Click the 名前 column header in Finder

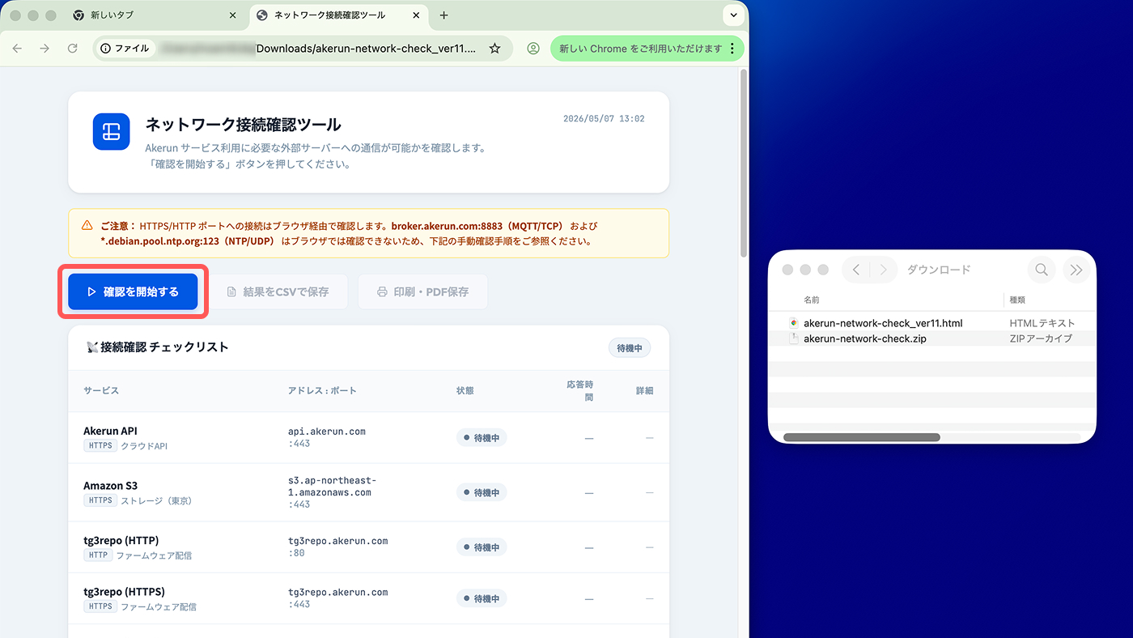click(x=812, y=300)
